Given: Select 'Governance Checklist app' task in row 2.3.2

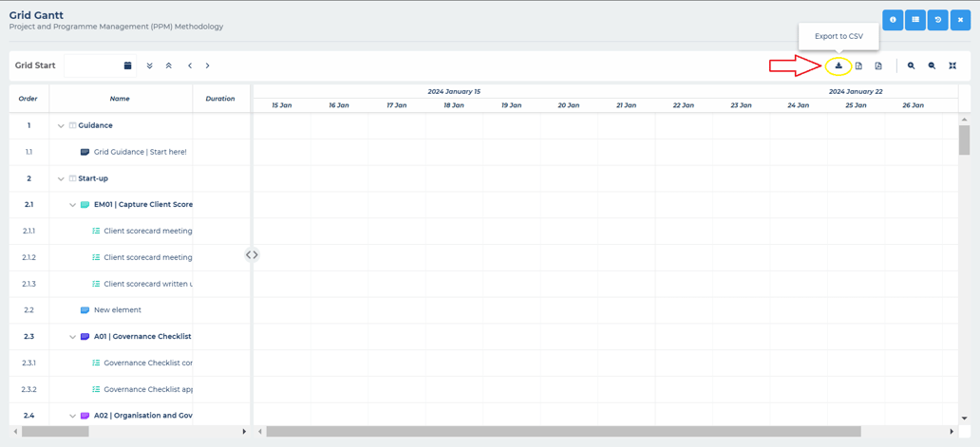Looking at the screenshot, I should coord(148,389).
